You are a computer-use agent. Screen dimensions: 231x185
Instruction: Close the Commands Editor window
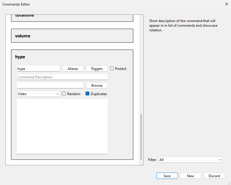tap(226, 4)
